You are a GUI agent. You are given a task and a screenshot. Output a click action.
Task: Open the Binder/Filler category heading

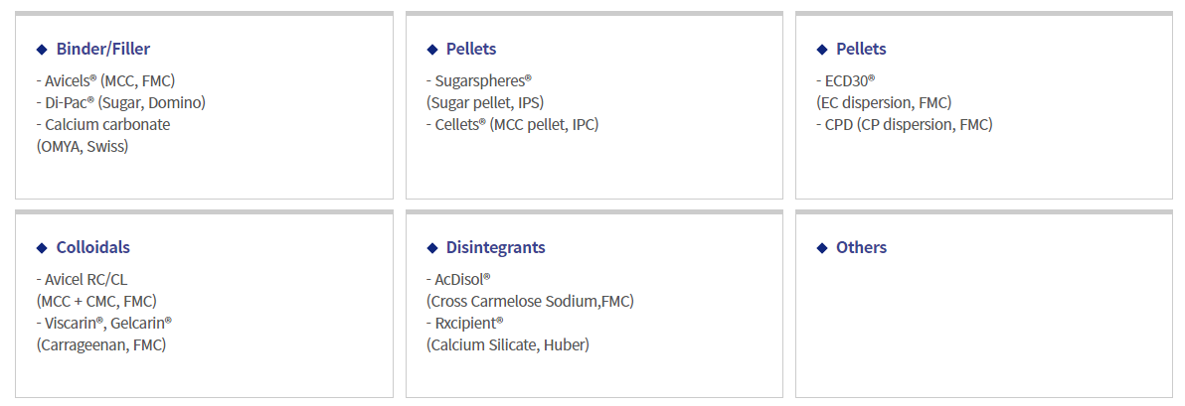point(103,49)
